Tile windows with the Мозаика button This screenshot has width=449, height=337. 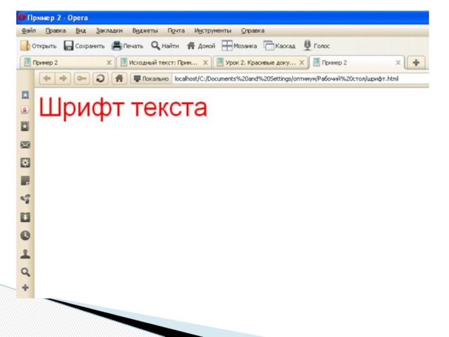pyautogui.click(x=240, y=46)
